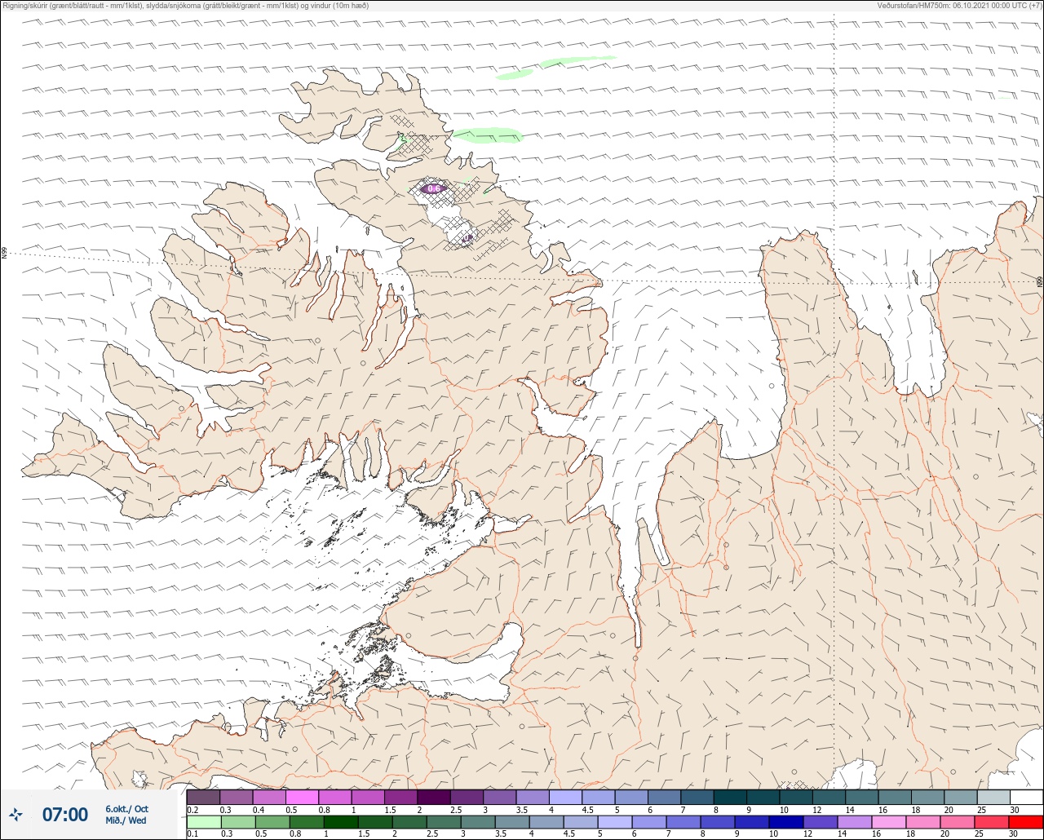Pick the white swatch labeled 30 in the upper legend row
Screen dimensions: 1044x840
pyautogui.click(x=1025, y=797)
